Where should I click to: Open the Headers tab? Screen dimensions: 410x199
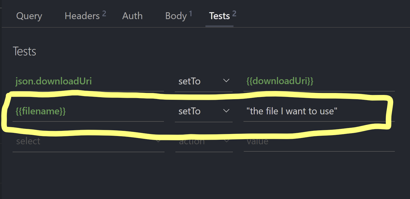pyautogui.click(x=82, y=16)
